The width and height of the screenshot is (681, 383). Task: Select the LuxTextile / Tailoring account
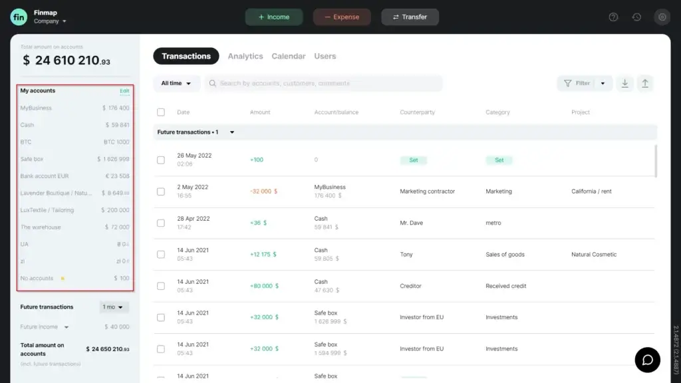(x=74, y=210)
